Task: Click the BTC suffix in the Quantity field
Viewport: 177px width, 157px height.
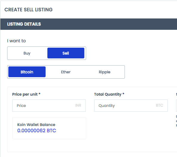Action: coord(159,105)
